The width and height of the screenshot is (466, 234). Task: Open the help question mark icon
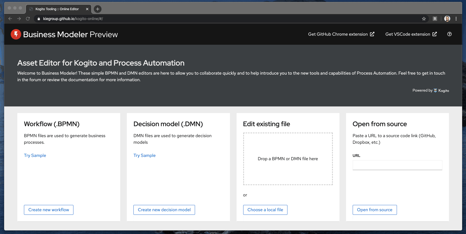tap(449, 34)
